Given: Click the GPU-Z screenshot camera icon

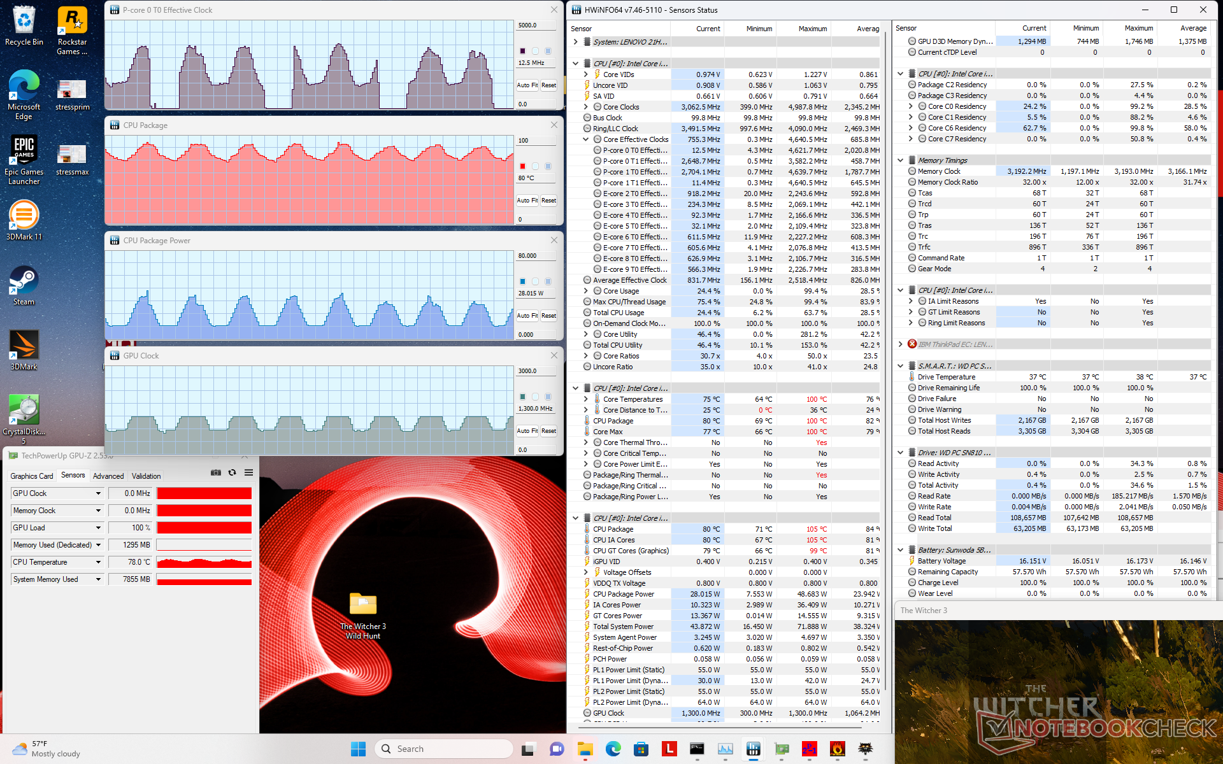Looking at the screenshot, I should 216,472.
